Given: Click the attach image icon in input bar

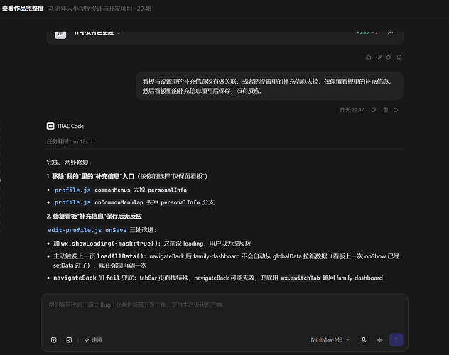Looking at the screenshot, I should pos(69,340).
